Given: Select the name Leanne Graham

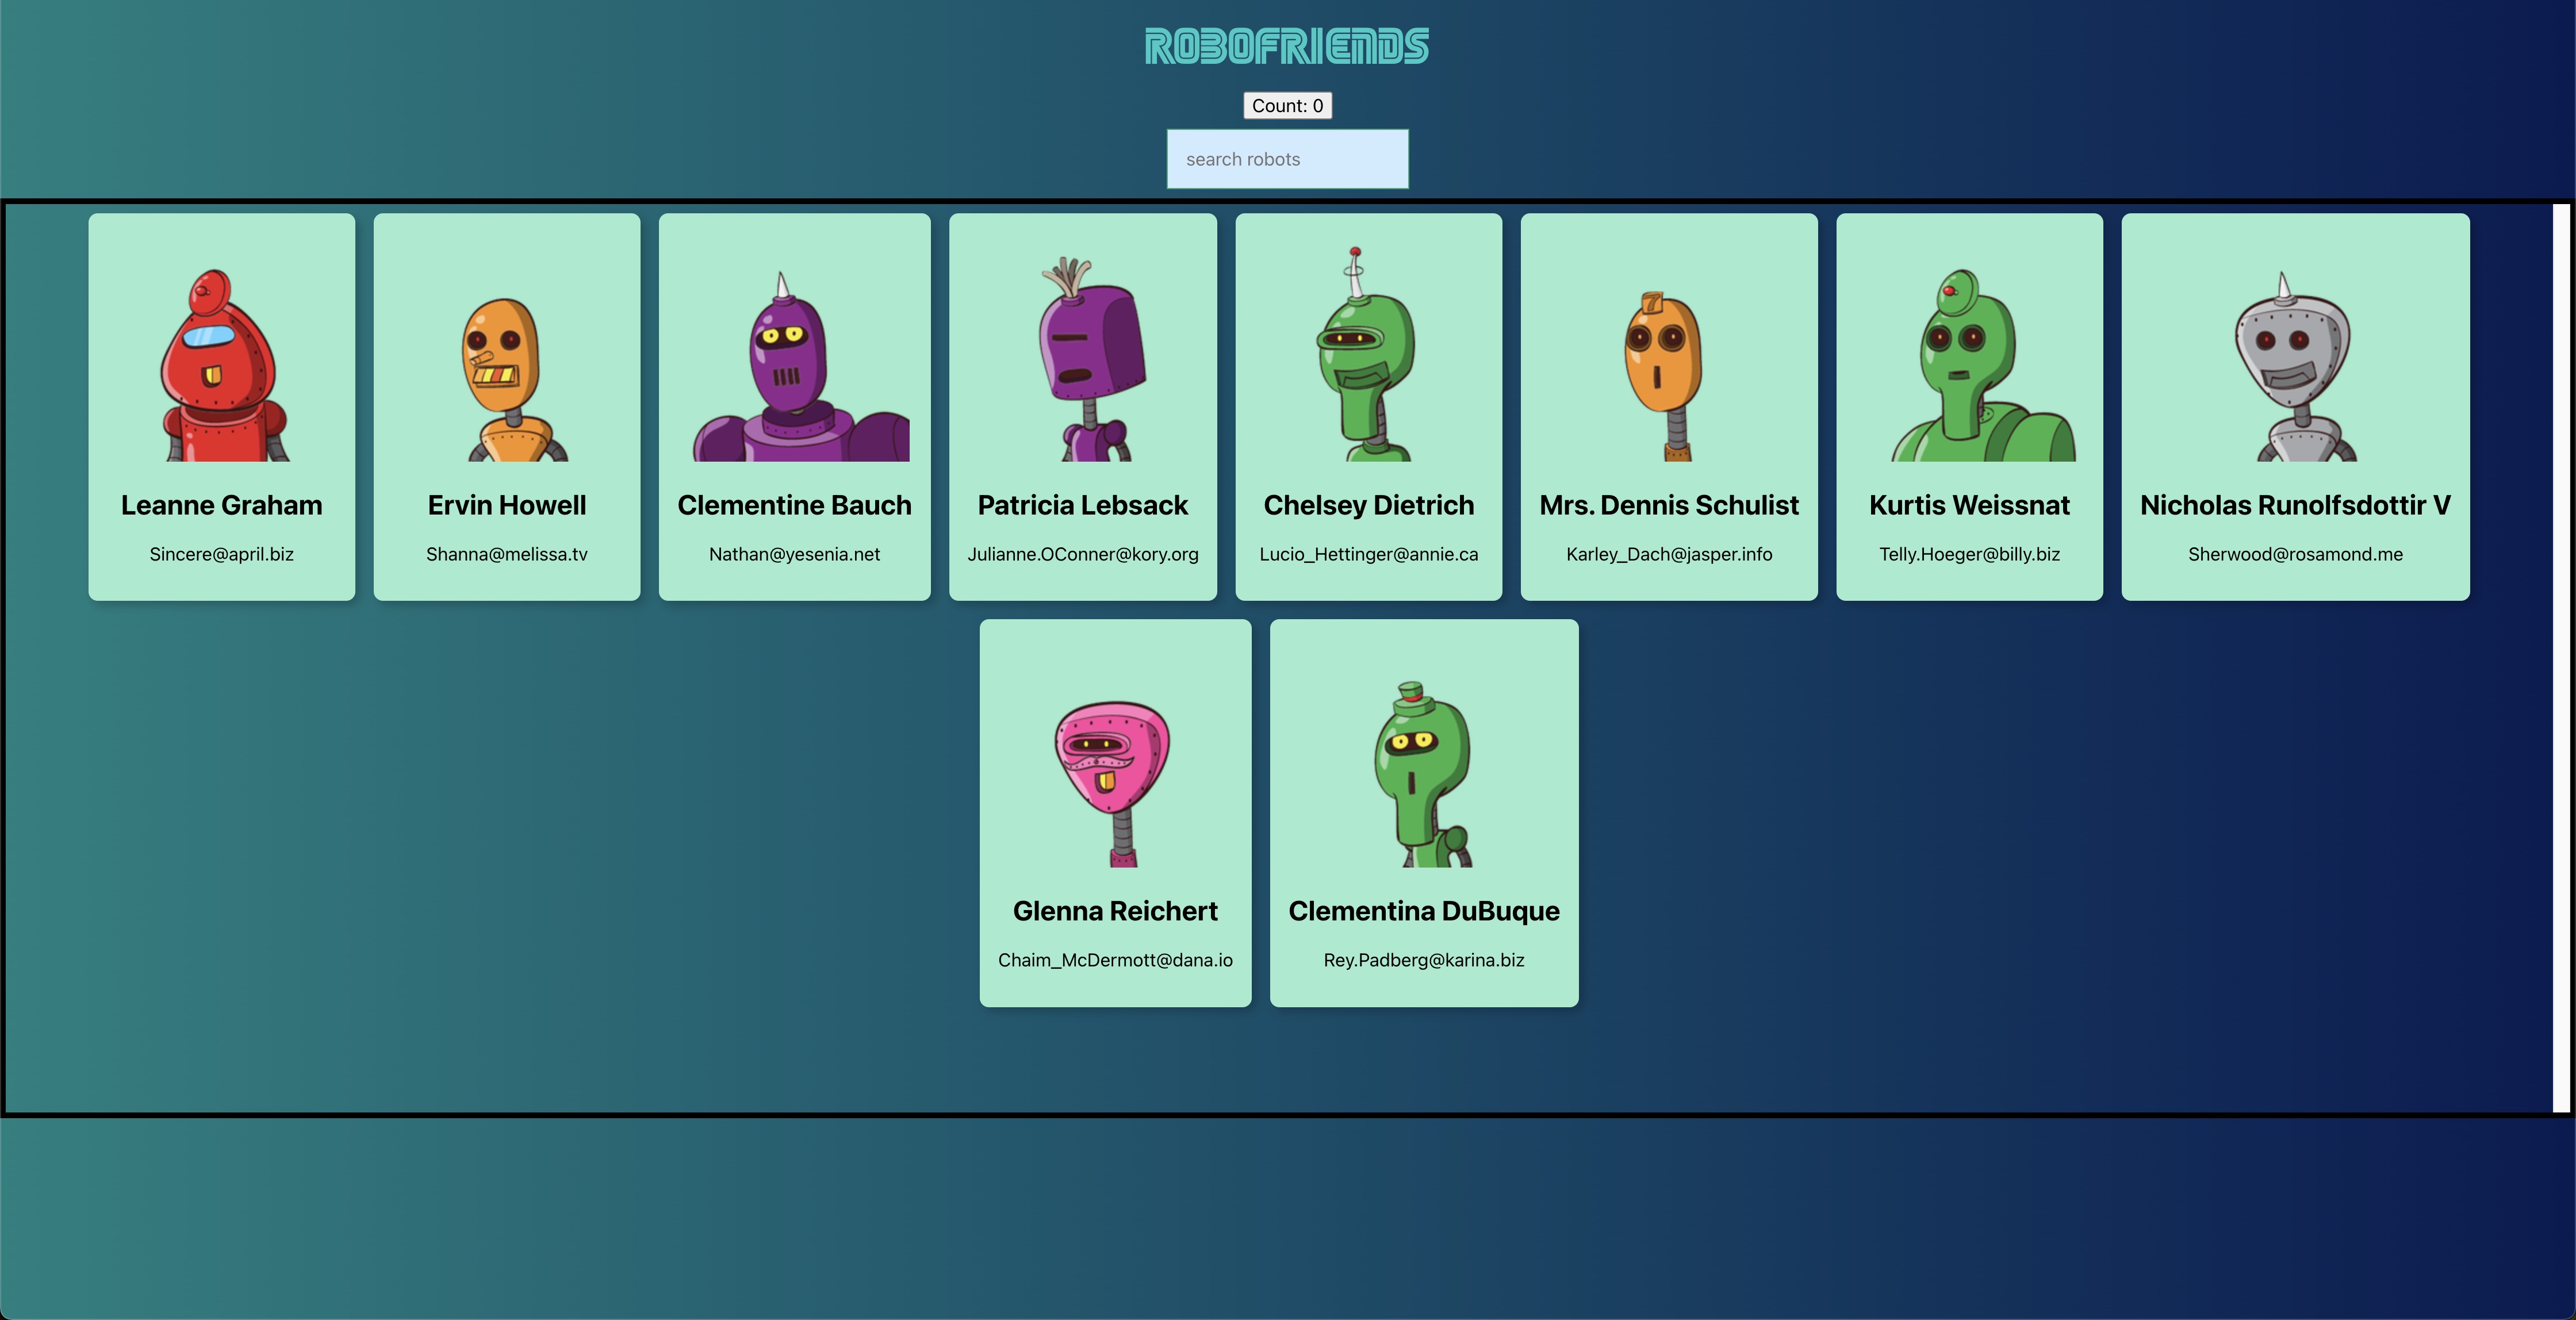Looking at the screenshot, I should click(x=222, y=505).
